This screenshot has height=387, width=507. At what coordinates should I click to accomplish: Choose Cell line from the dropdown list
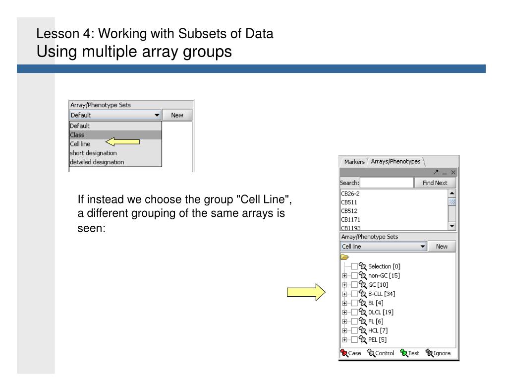115,144
